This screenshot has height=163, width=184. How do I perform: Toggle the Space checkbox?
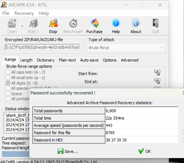8,93
